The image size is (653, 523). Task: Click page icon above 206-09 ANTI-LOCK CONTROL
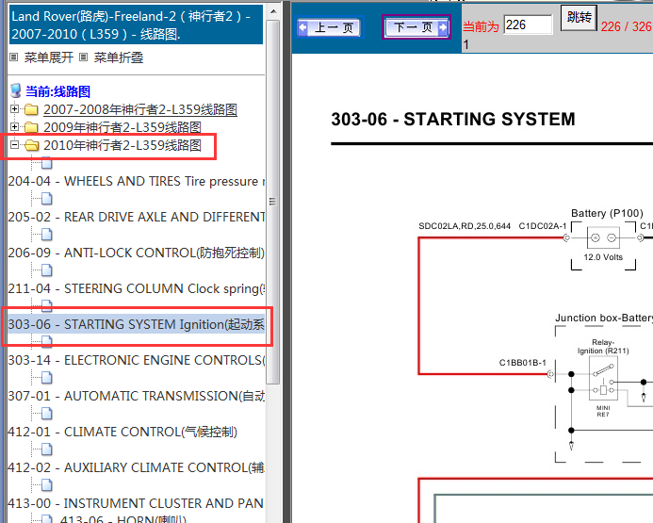point(47,235)
